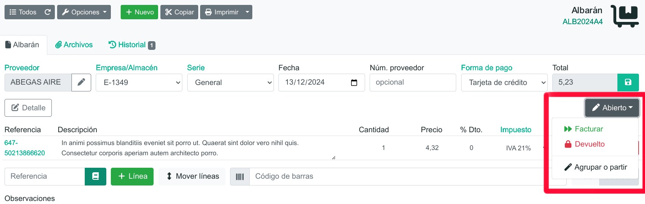Click the Fecha field 13/12/2024
This screenshot has width=645, height=204.
click(322, 82)
